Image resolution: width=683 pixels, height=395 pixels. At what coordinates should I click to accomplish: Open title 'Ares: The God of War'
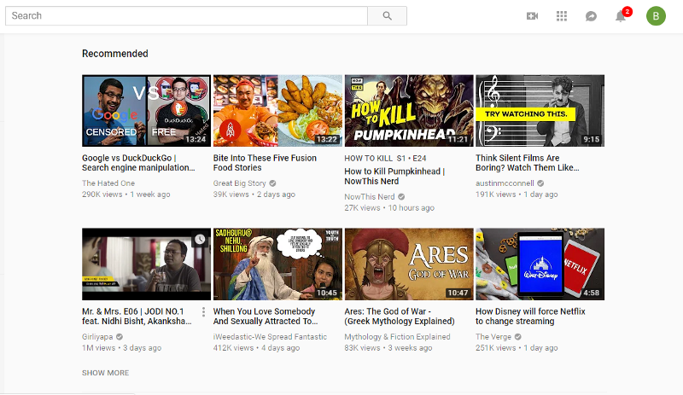(400, 317)
